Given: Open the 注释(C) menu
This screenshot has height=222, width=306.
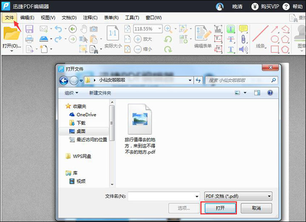Looking at the screenshot, I should click(x=90, y=17).
